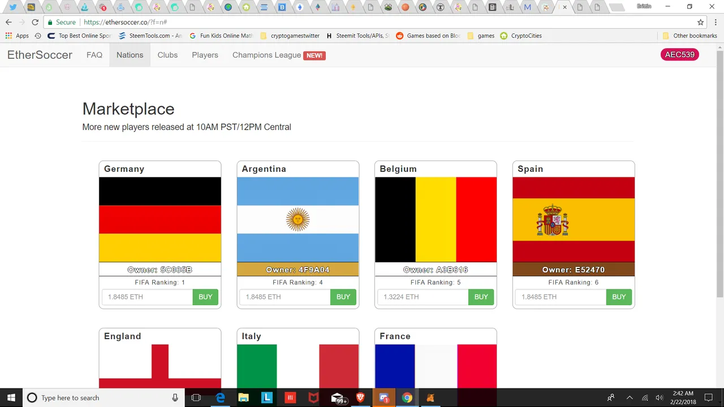Open the Champions League navigation item

click(x=266, y=55)
